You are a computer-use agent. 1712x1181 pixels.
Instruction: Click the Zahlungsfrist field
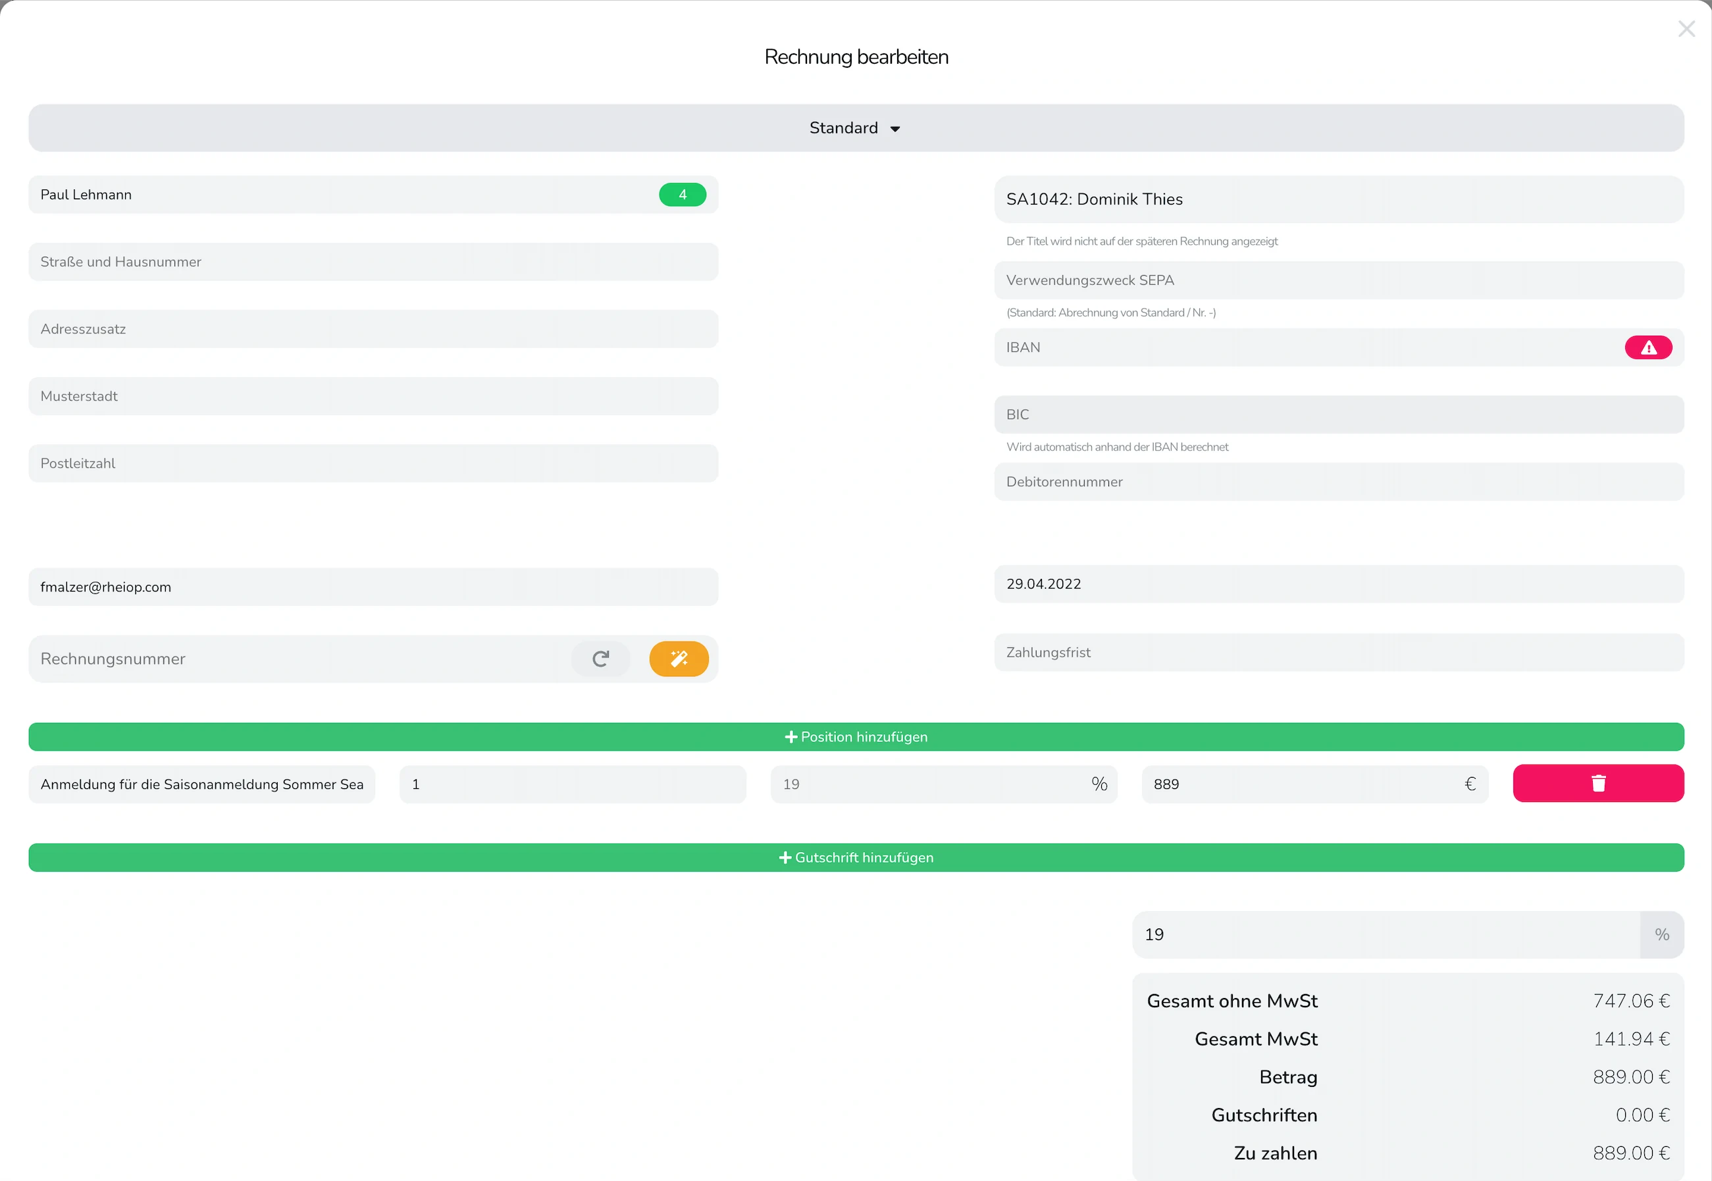point(1337,653)
